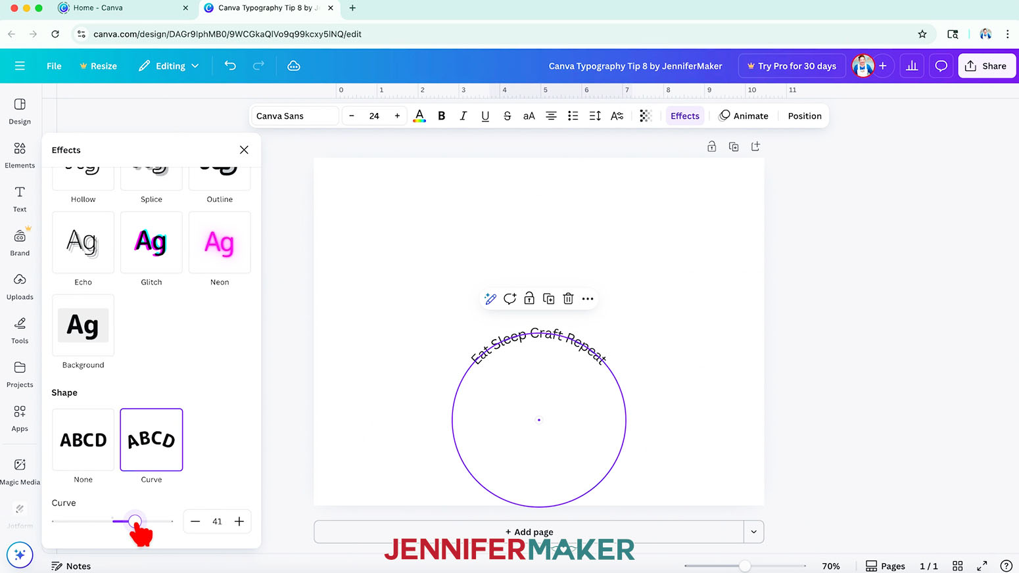
Task: Expand the Add page dropdown arrow
Action: tap(754, 532)
